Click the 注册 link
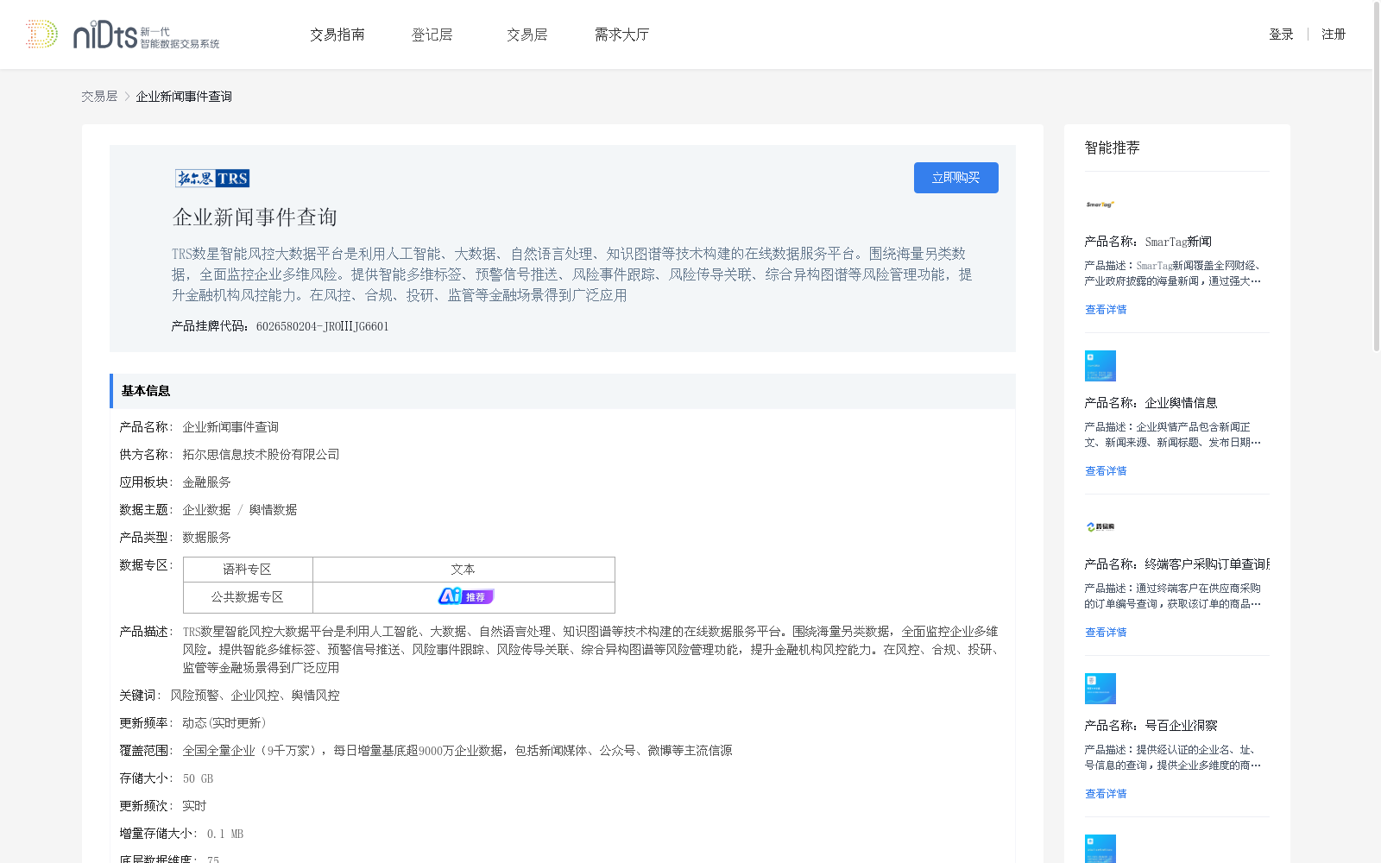 coord(1334,35)
